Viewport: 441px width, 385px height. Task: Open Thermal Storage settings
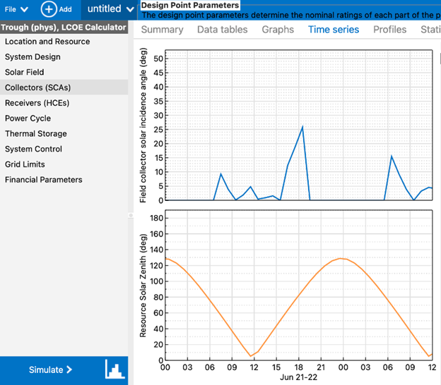pyautogui.click(x=36, y=134)
